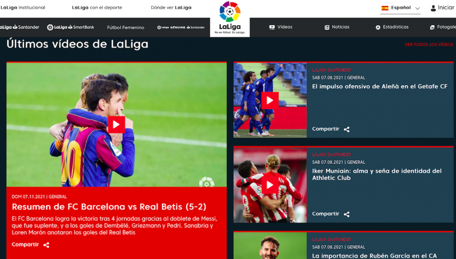Open the Vídeos menu item
The image size is (456, 259).
click(x=280, y=27)
